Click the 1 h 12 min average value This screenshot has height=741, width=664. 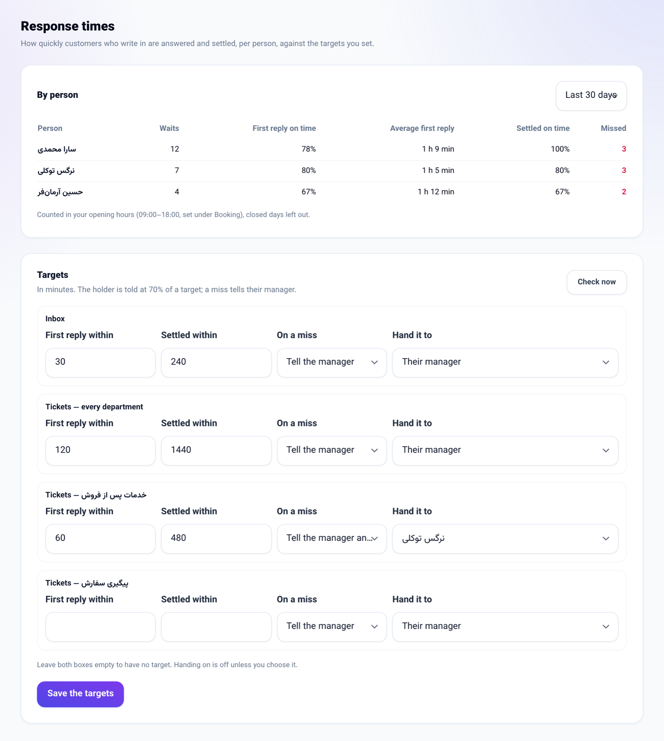point(436,192)
